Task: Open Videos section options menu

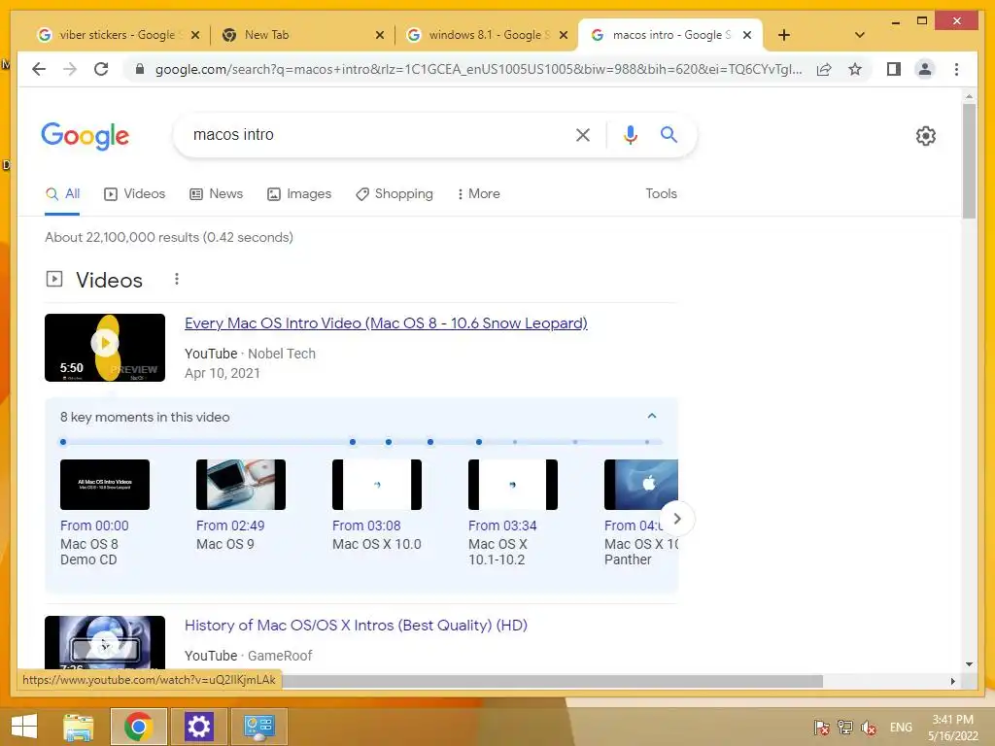Action: coord(177,279)
